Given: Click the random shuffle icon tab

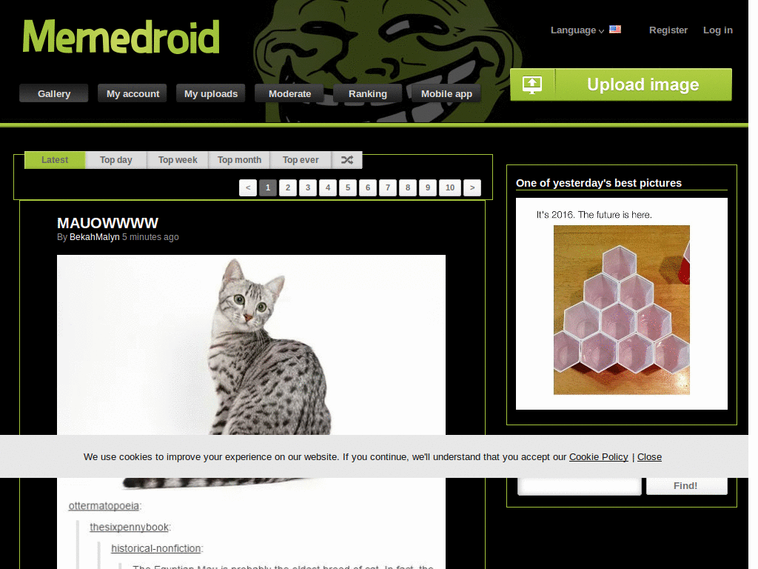Looking at the screenshot, I should 347,160.
